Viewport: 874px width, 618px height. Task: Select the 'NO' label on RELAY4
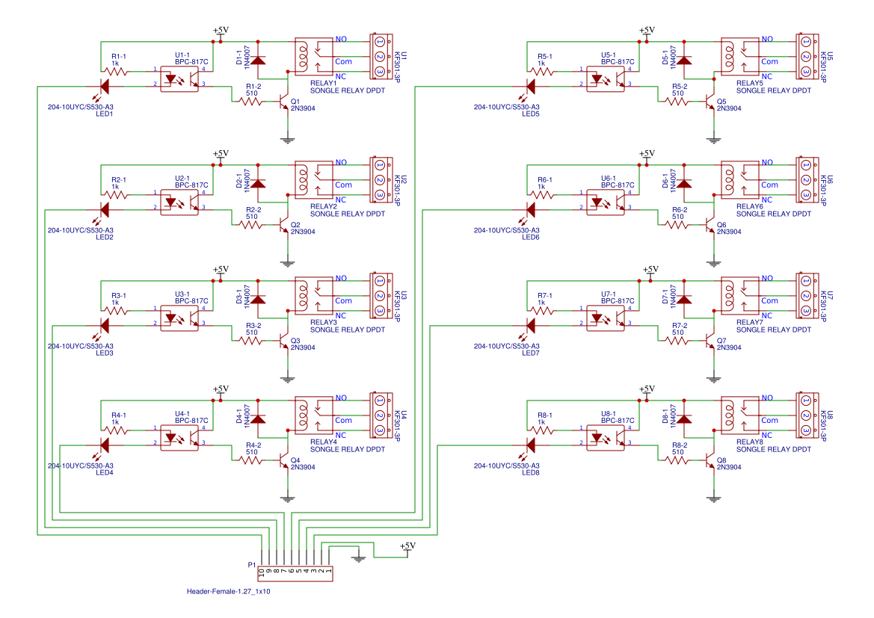341,398
